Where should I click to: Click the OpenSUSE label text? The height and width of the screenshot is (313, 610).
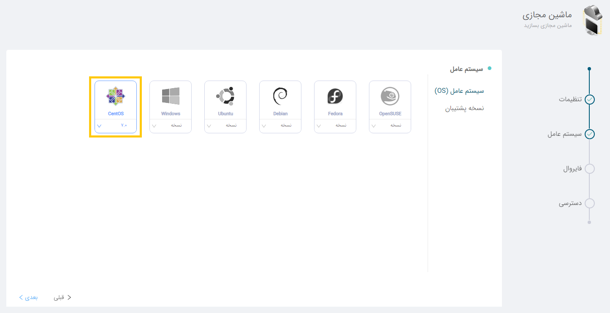click(x=390, y=114)
